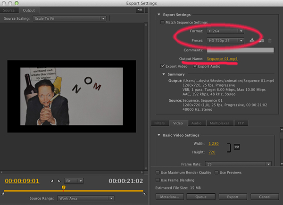Screen dimensions: 283x205
Task: Switch to the Source tab
Action: pyautogui.click(x=8, y=10)
